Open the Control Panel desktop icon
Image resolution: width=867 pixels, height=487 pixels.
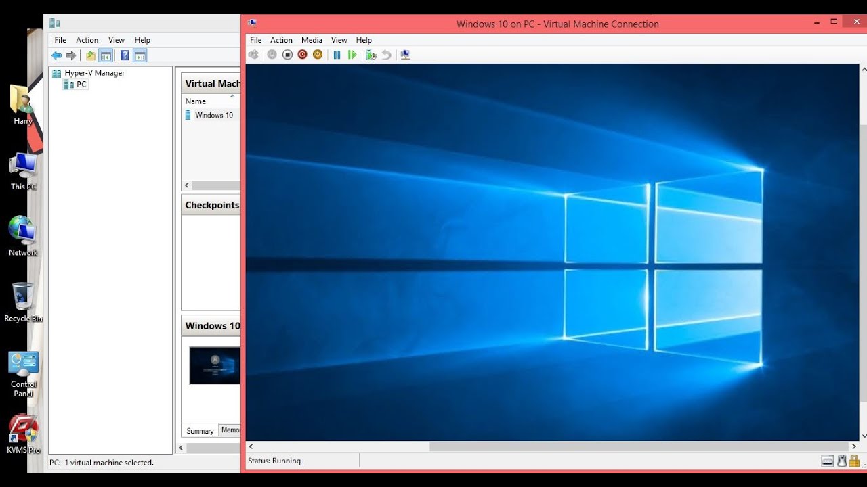click(x=23, y=375)
